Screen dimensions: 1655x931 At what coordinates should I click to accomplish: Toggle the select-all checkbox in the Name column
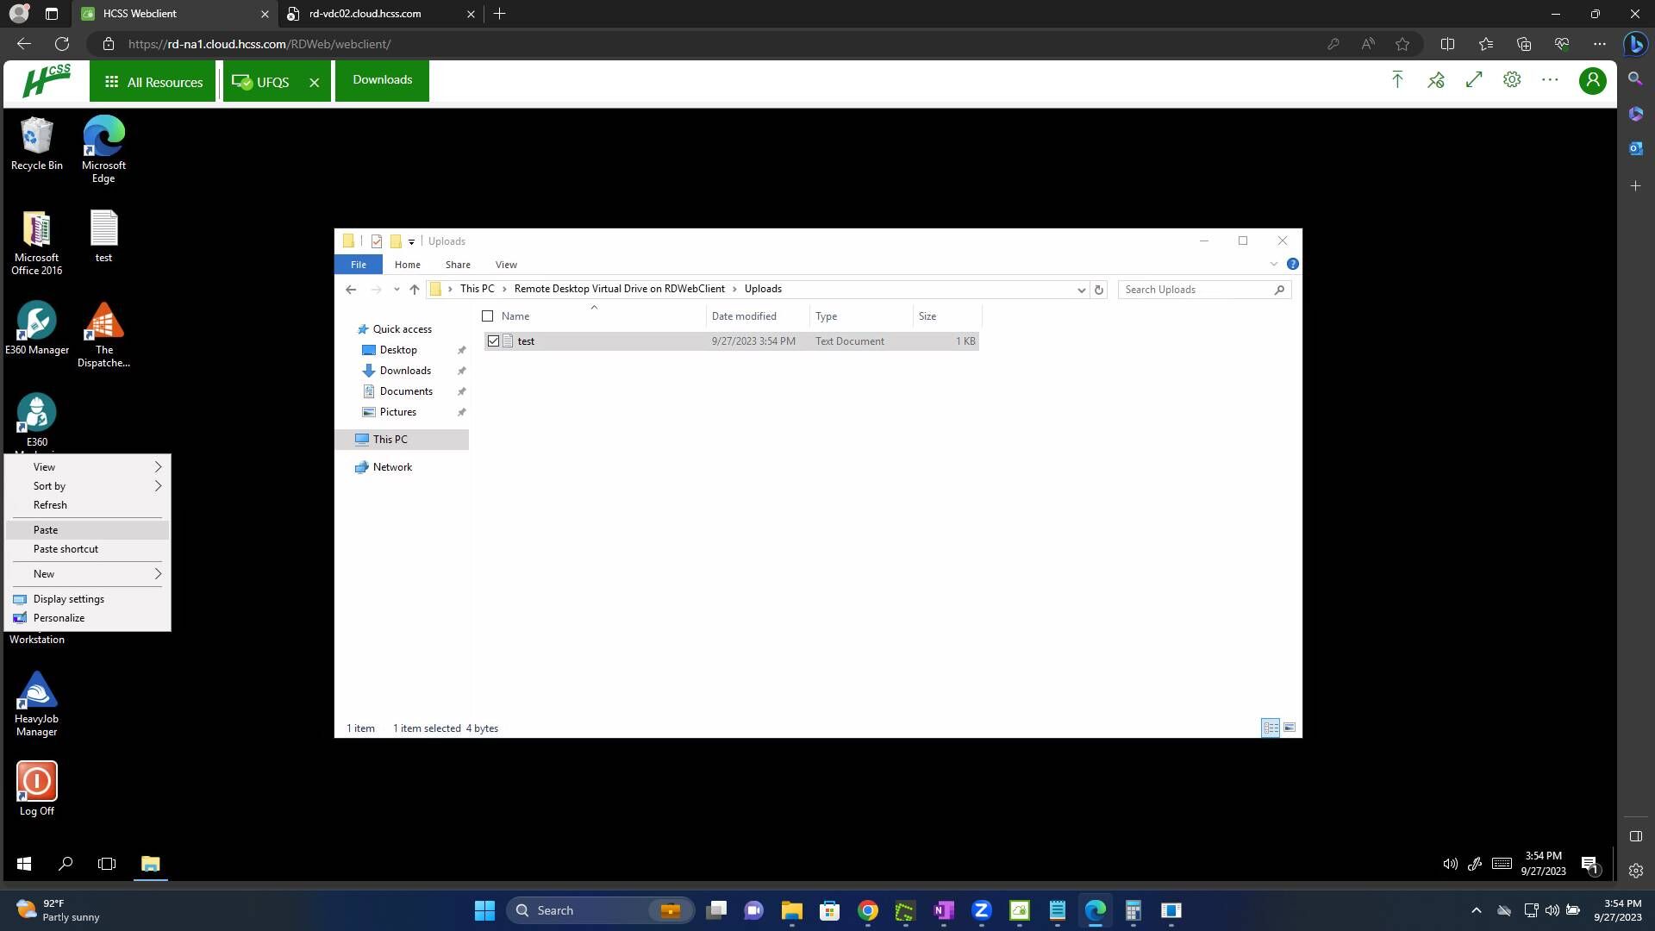tap(487, 316)
